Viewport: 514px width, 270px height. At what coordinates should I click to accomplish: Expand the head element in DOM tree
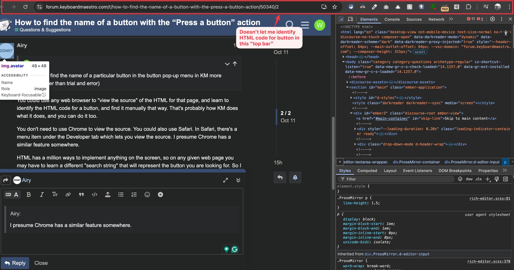point(343,57)
